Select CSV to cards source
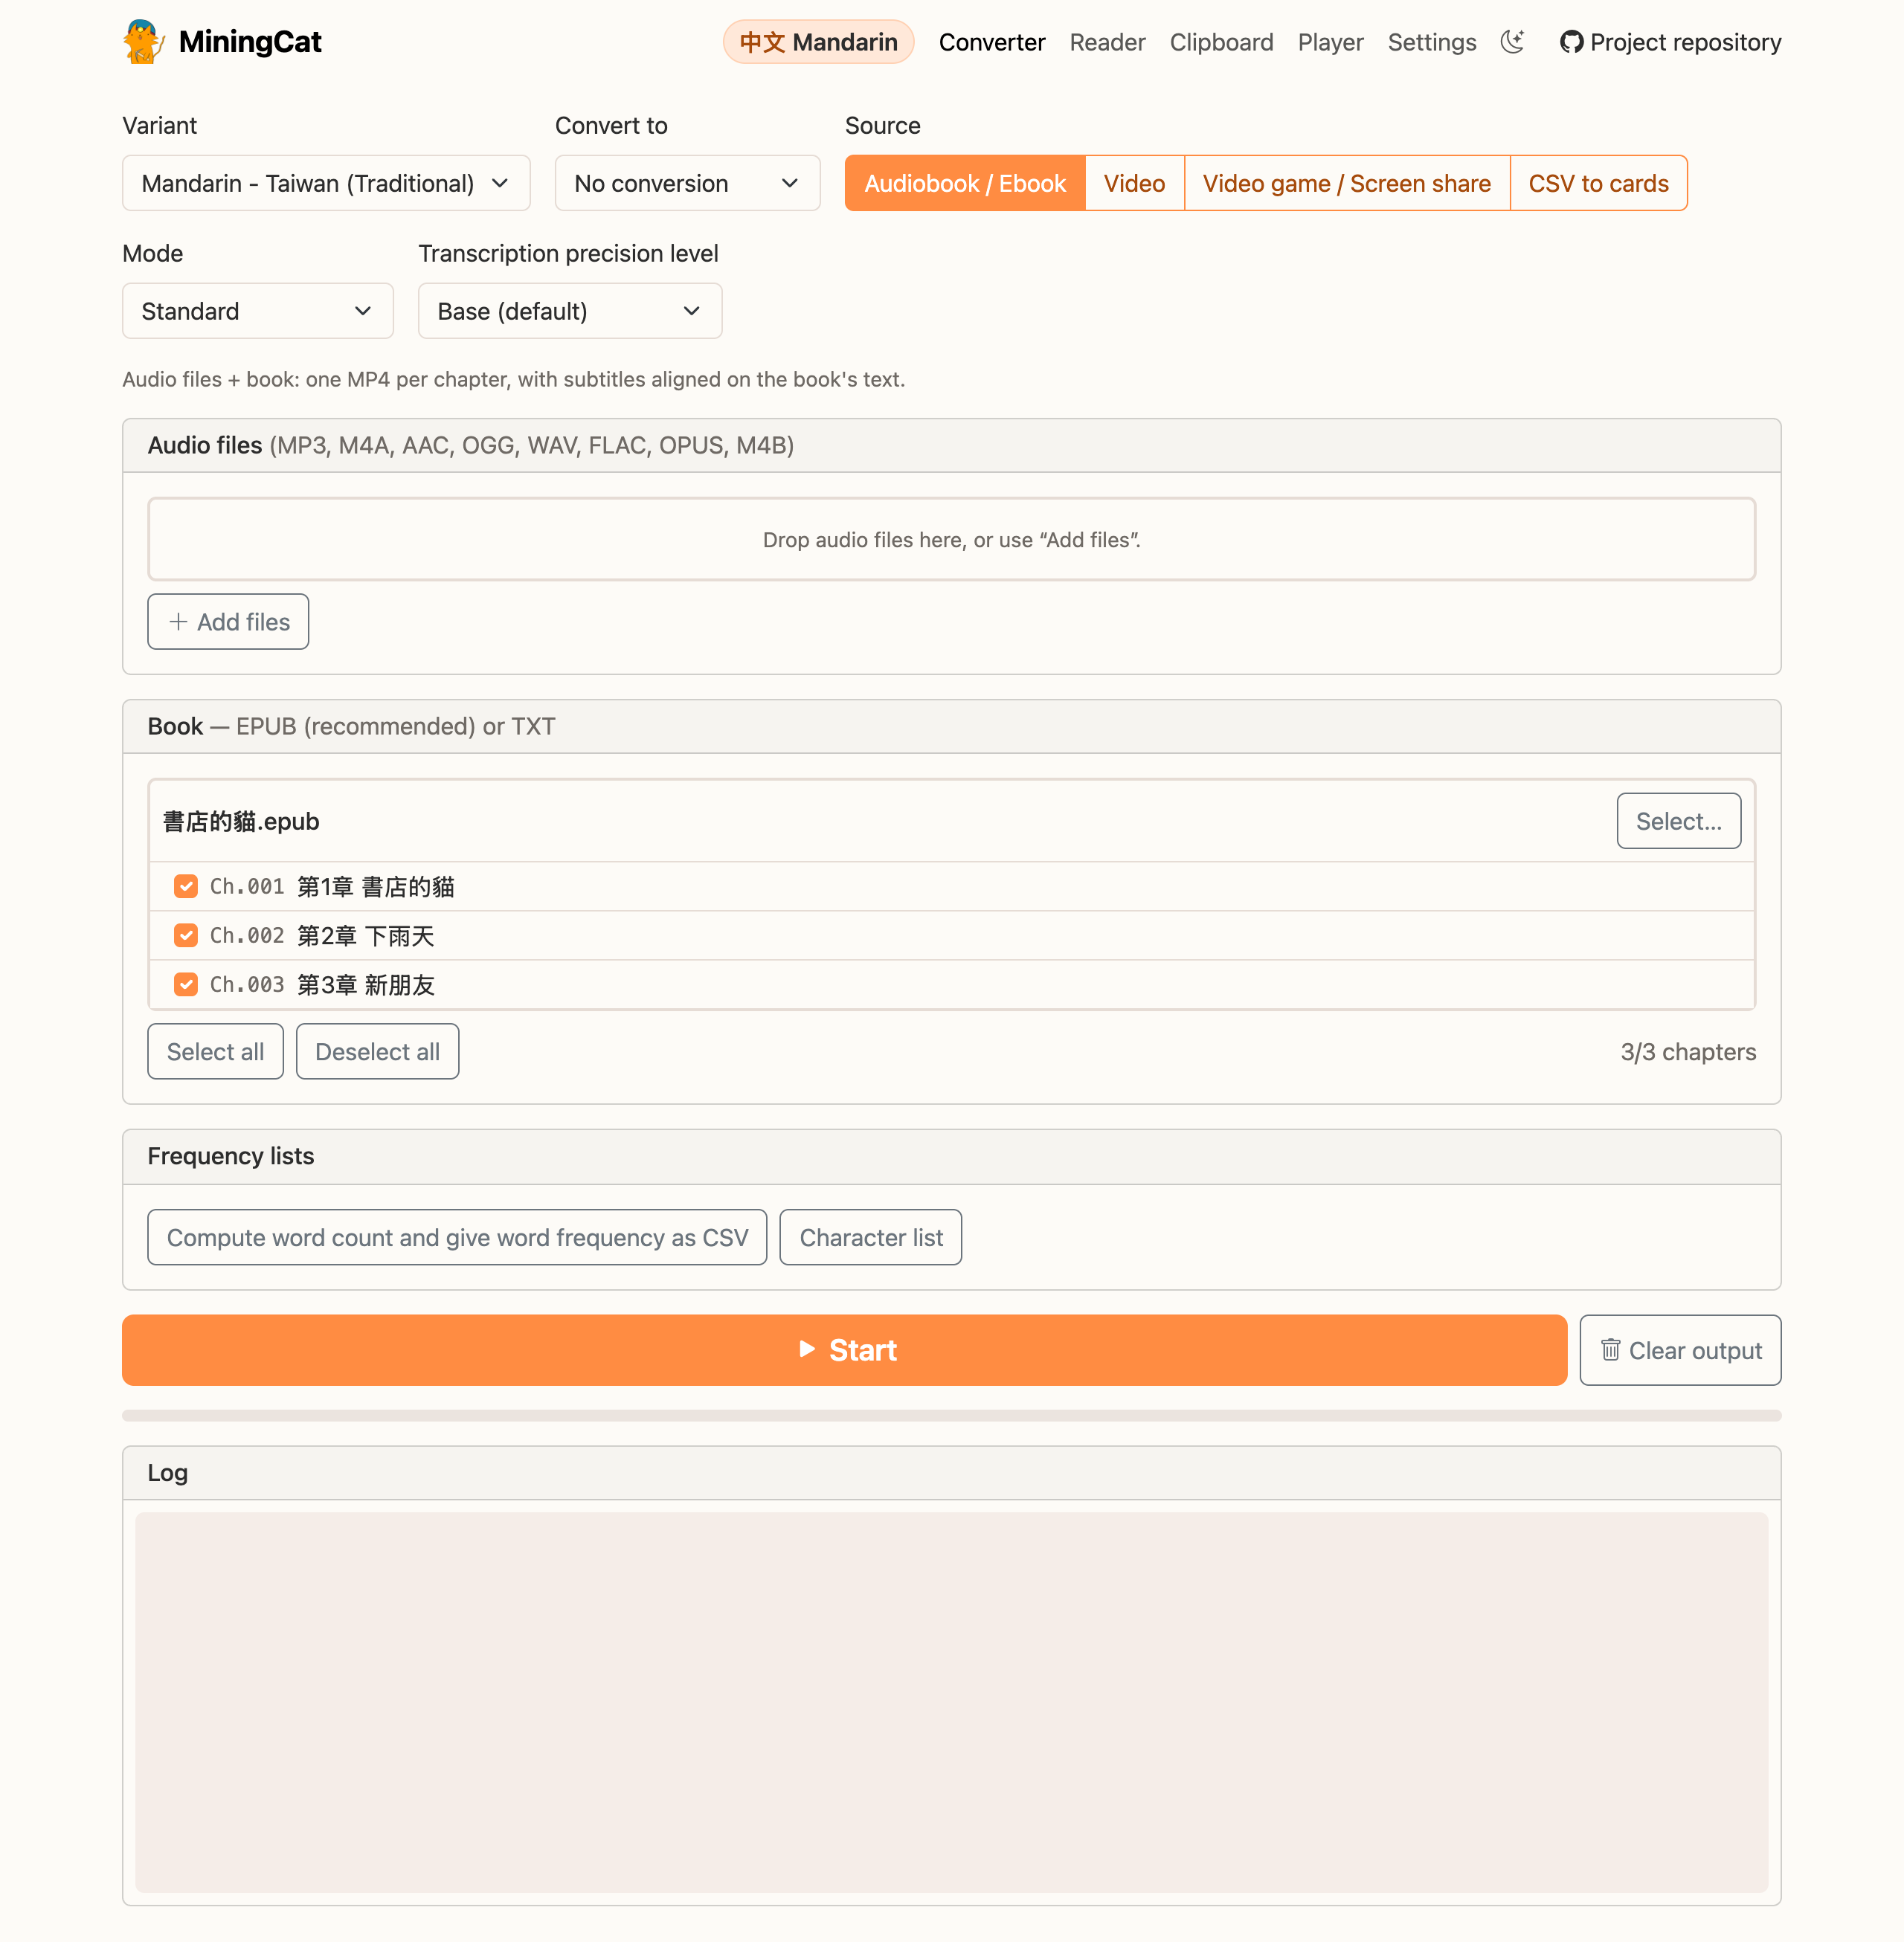The width and height of the screenshot is (1904, 1942). tap(1598, 183)
